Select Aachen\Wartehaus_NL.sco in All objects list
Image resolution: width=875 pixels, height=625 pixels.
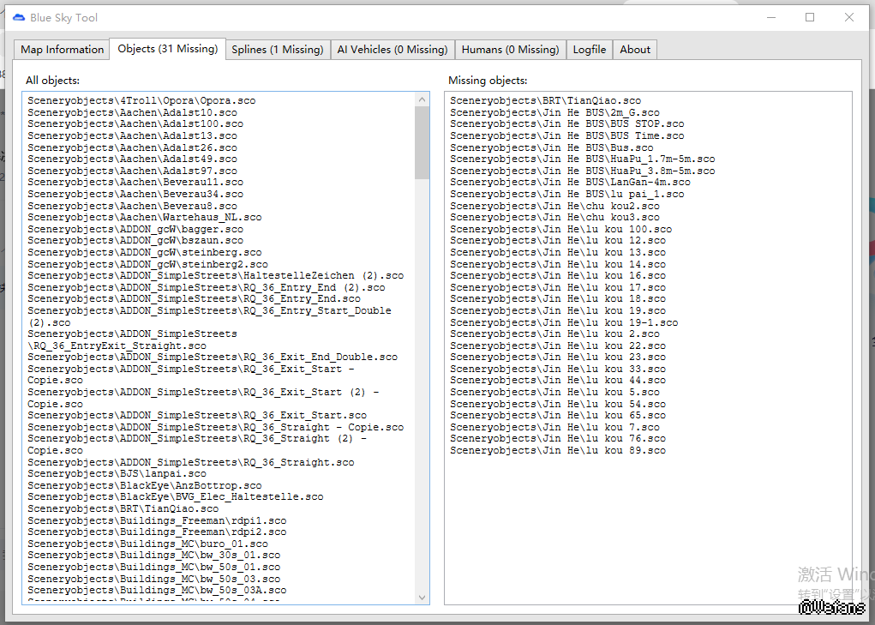144,218
